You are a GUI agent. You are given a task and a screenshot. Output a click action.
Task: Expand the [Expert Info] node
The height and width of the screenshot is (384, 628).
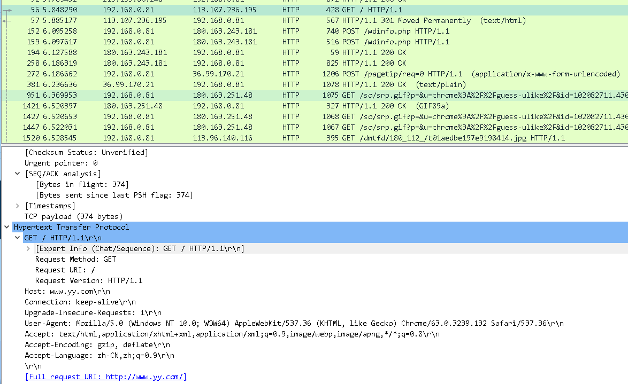pos(28,248)
